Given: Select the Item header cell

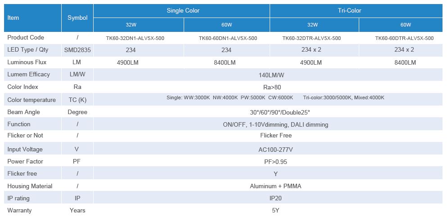Looking at the screenshot, I should [14, 18].
